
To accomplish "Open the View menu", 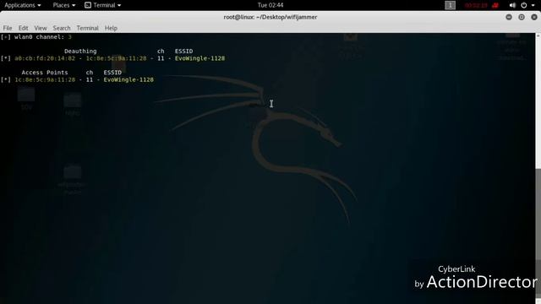I will pyautogui.click(x=41, y=28).
